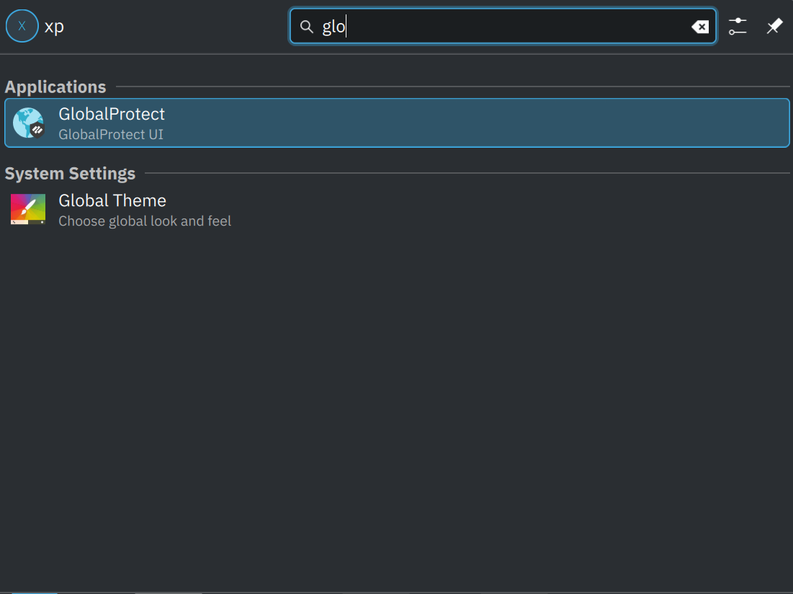Launch the GlobalProtect application title
Screen dimensions: 793x594
[x=112, y=114]
